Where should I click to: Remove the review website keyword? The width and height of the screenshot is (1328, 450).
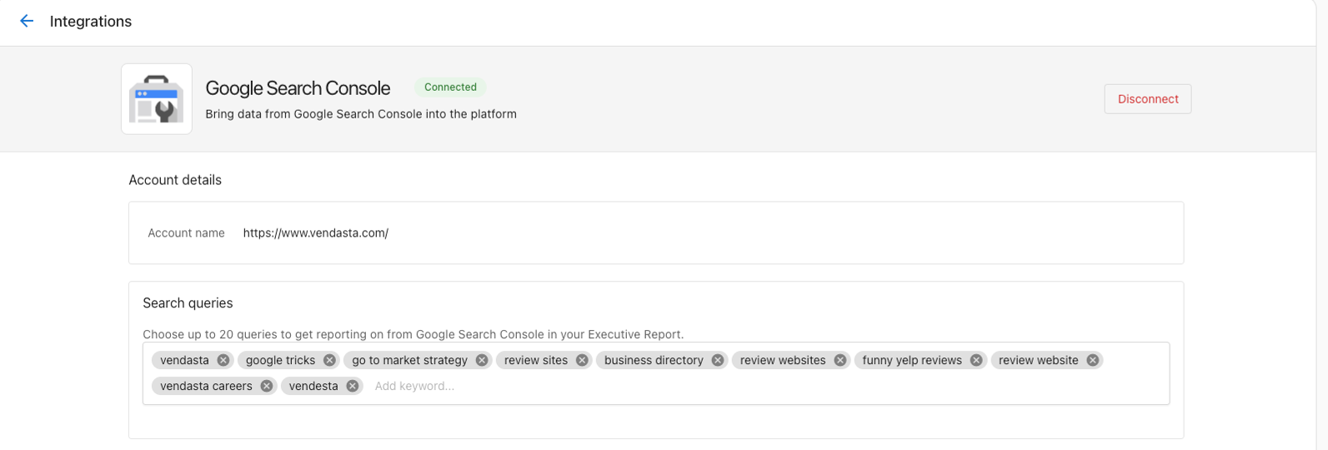(1093, 361)
